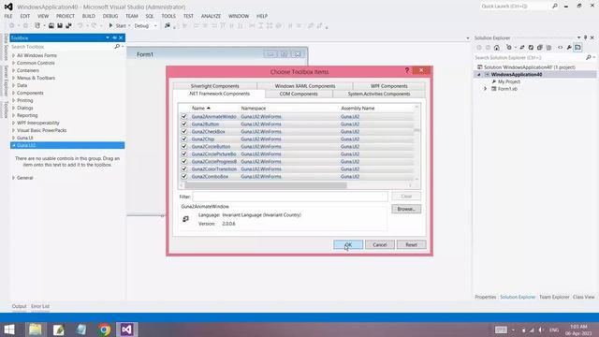This screenshot has width=599, height=337.
Task: Expand All Windows Forms toolbox group
Action: click(x=14, y=55)
